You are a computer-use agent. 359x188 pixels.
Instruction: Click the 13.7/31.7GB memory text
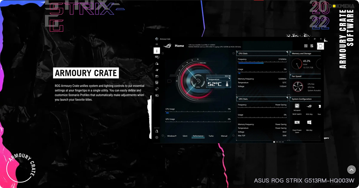point(308,68)
